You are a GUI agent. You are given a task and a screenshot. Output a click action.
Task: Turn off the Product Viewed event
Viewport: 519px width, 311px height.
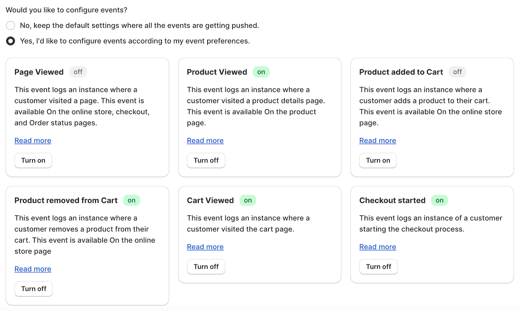(x=206, y=160)
